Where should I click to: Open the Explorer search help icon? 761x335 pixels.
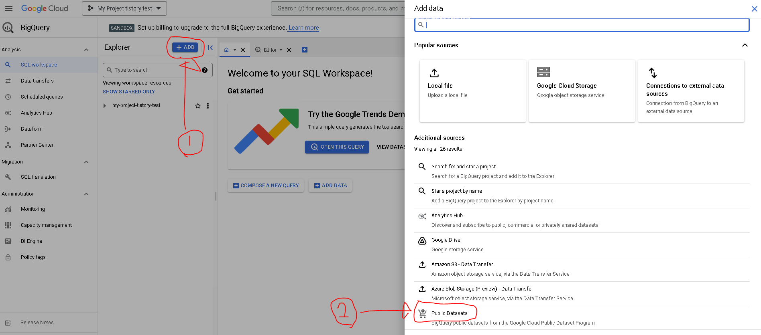205,70
